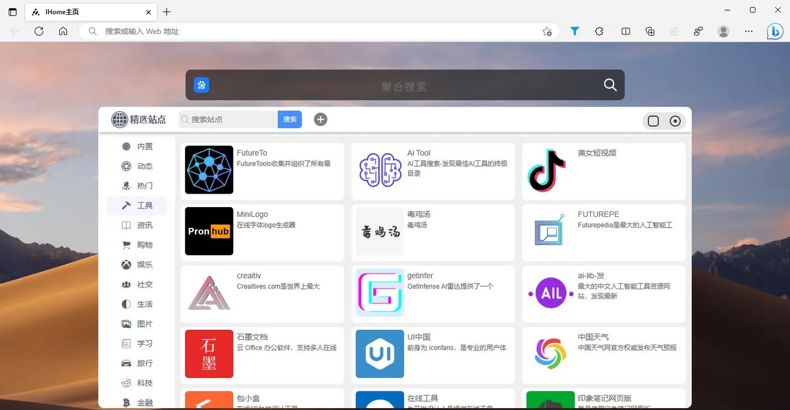Click the Ai Tool site title

tap(418, 153)
